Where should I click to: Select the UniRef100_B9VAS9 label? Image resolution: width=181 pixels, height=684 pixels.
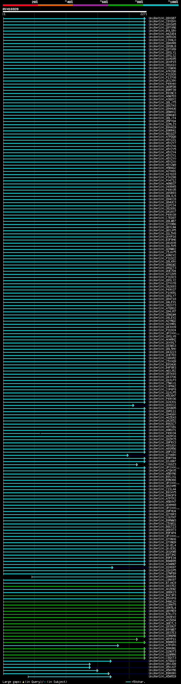[162, 128]
